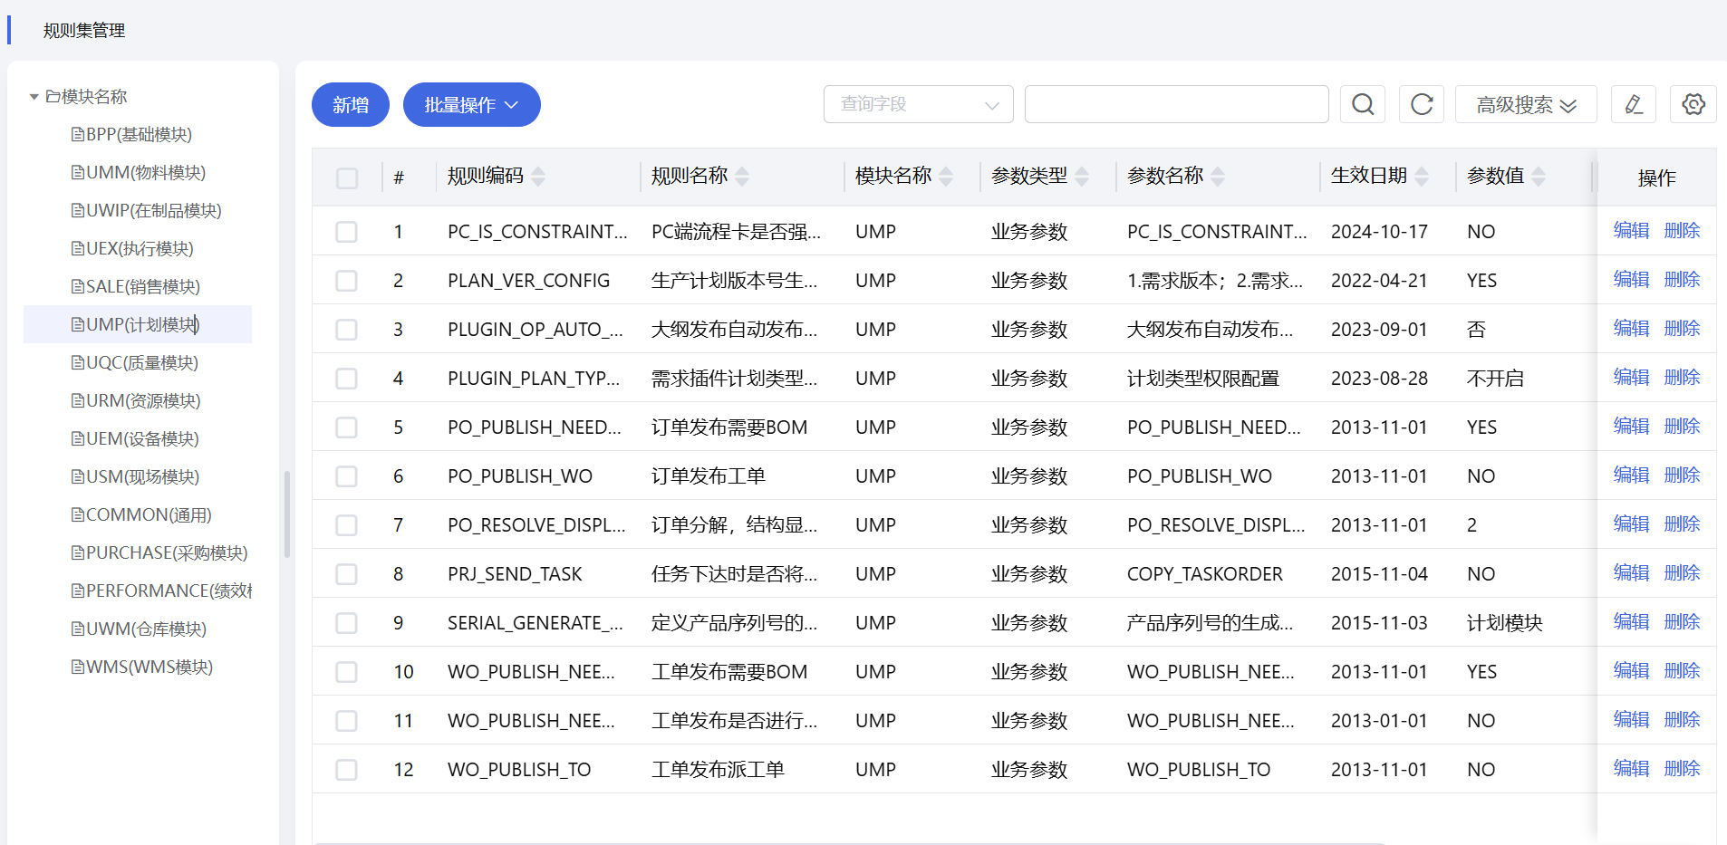Focus the search keyword input box
Screen dimensions: 1727x845
(x=1176, y=105)
